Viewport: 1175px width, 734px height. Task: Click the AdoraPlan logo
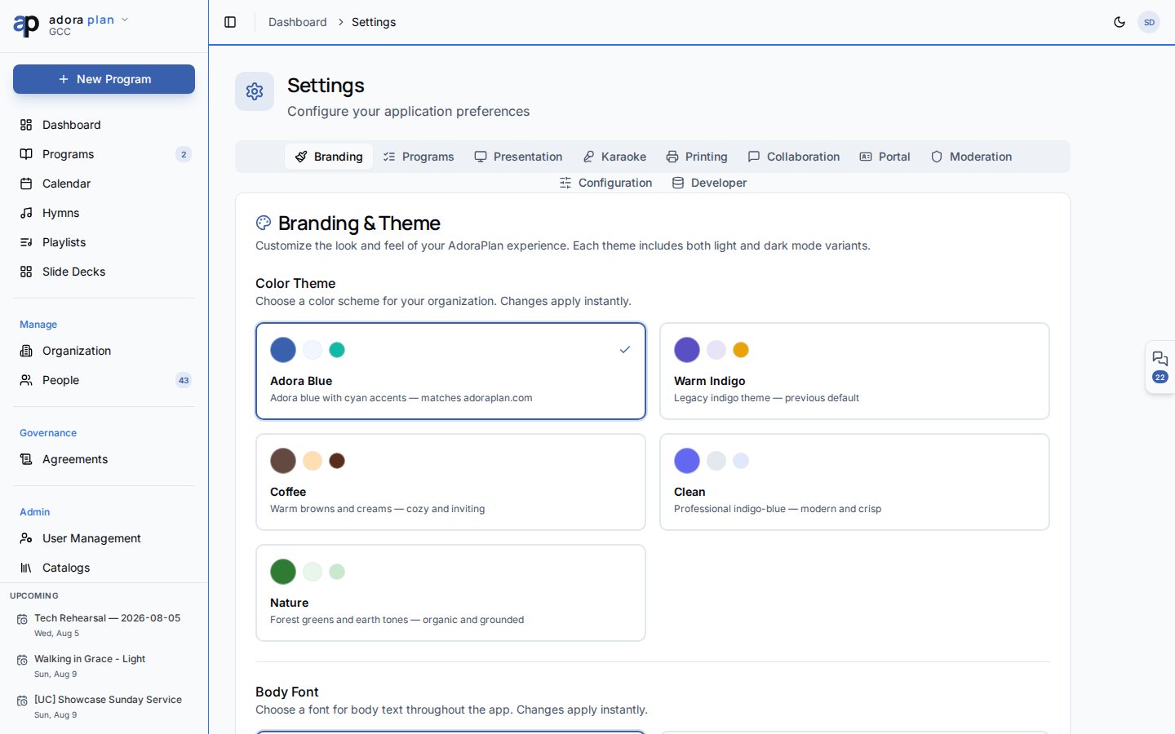26,25
